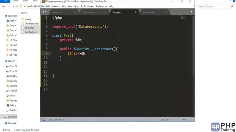
Task: Close the PostTest.php tab
Action: coord(166,12)
